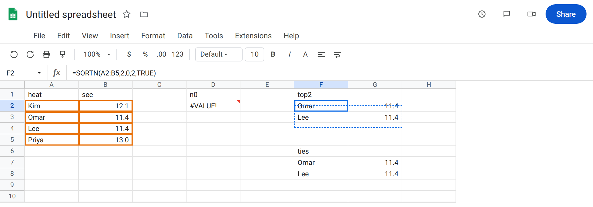
Task: Open the move to folder icon
Action: [x=144, y=14]
